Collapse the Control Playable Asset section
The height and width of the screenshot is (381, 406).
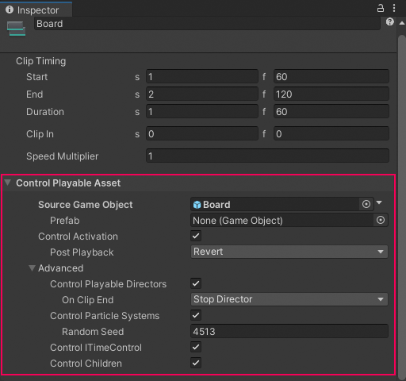[8, 183]
